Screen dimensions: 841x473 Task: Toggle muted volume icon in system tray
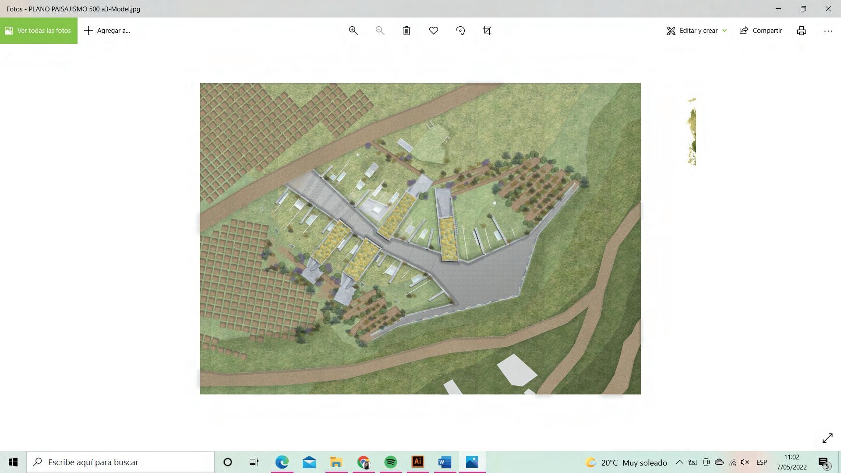745,462
